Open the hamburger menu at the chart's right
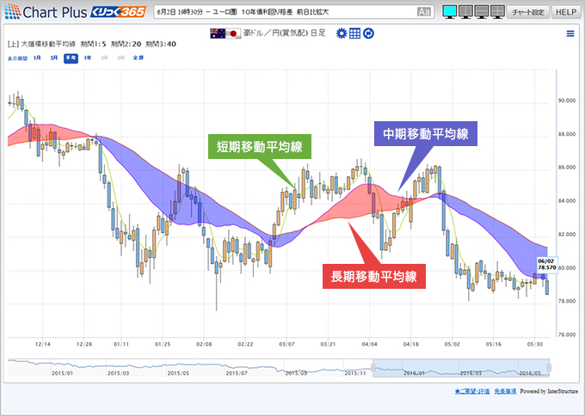Screen dimensions: 585x416 (570, 34)
